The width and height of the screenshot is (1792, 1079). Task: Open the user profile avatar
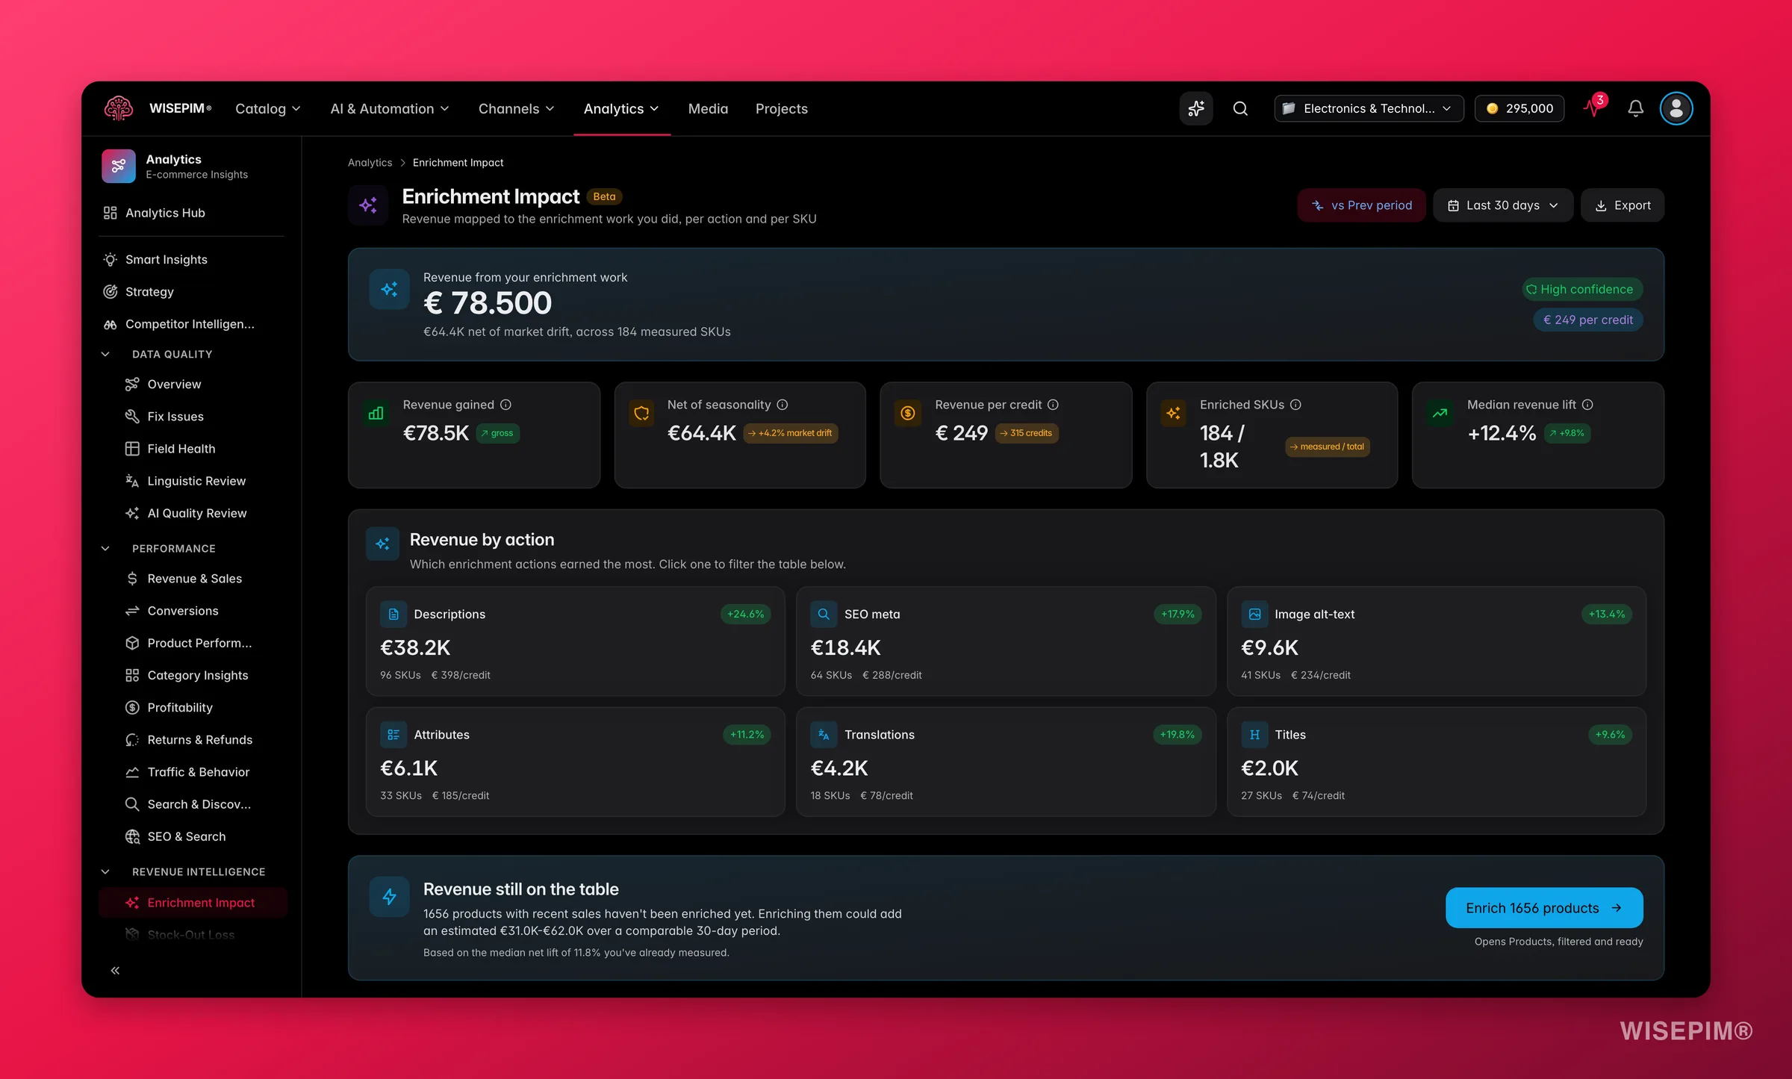[x=1676, y=108]
